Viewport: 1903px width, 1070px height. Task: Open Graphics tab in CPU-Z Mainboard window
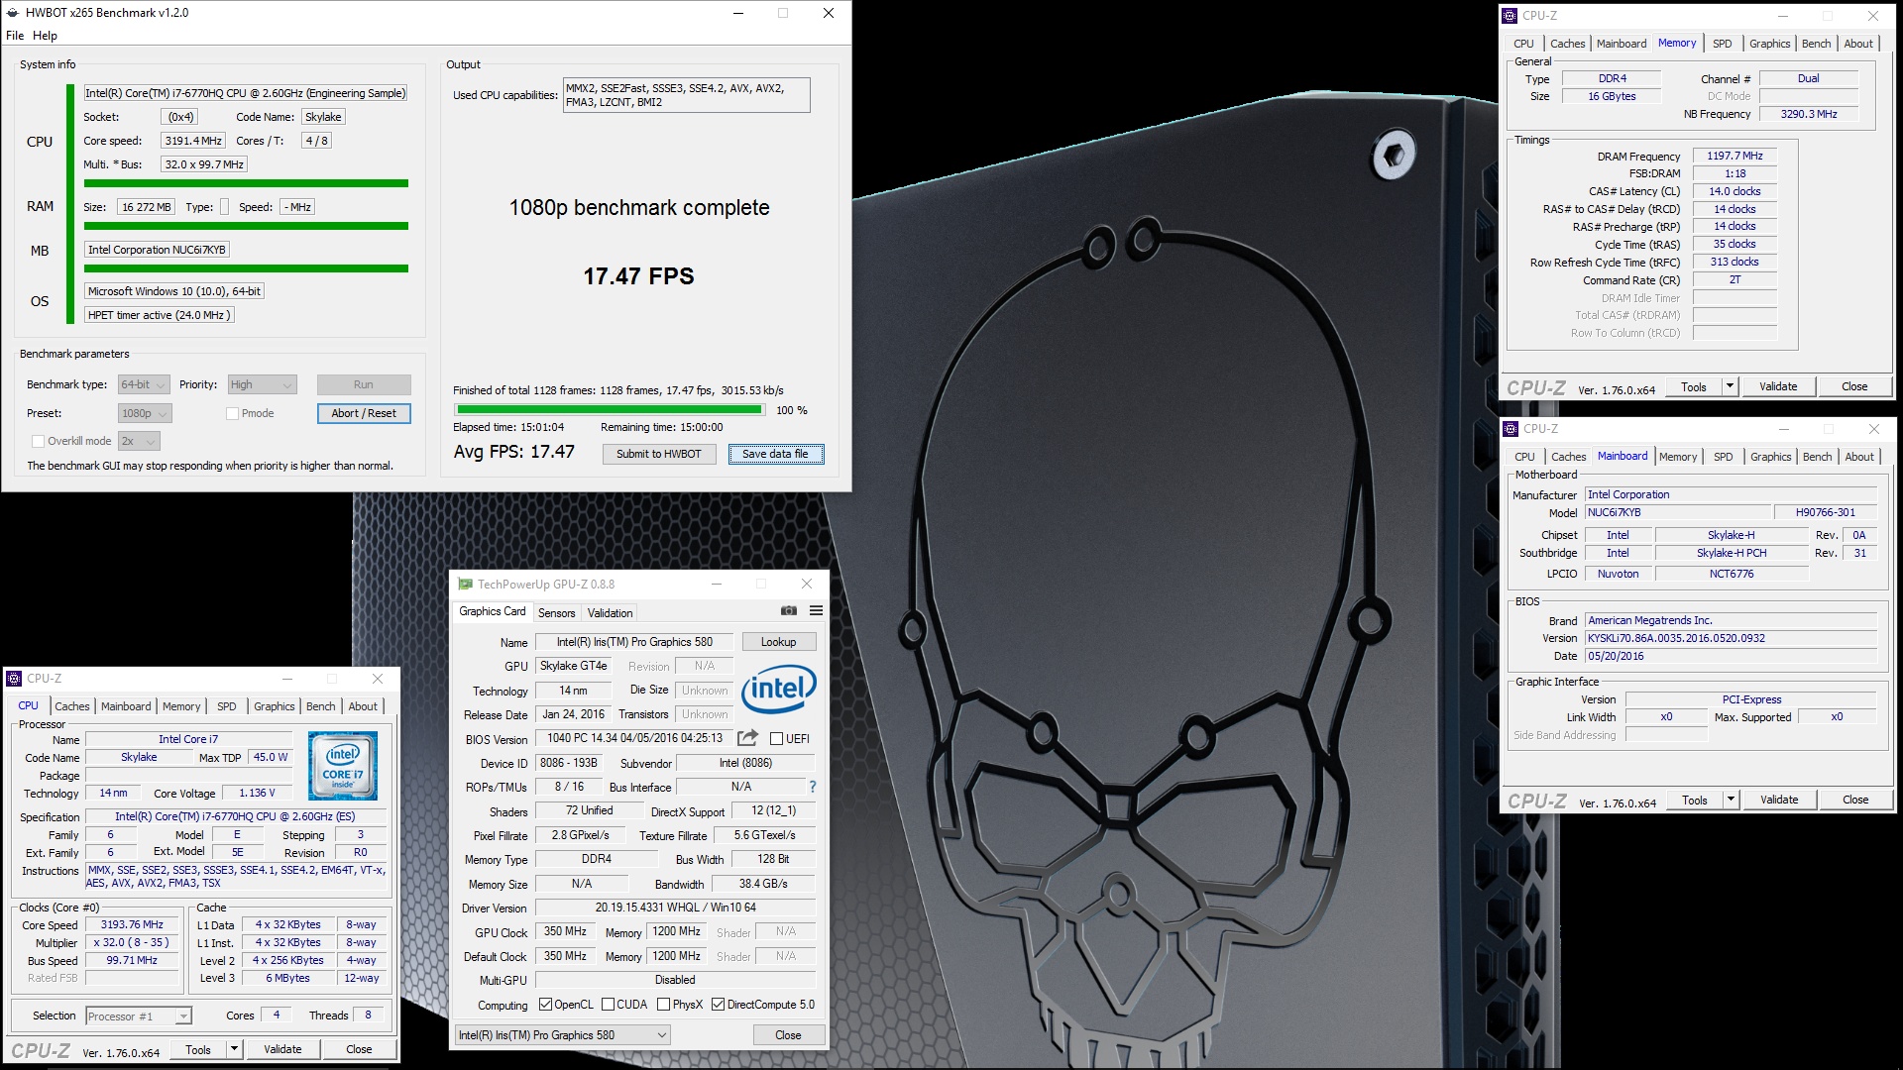pyautogui.click(x=1770, y=457)
